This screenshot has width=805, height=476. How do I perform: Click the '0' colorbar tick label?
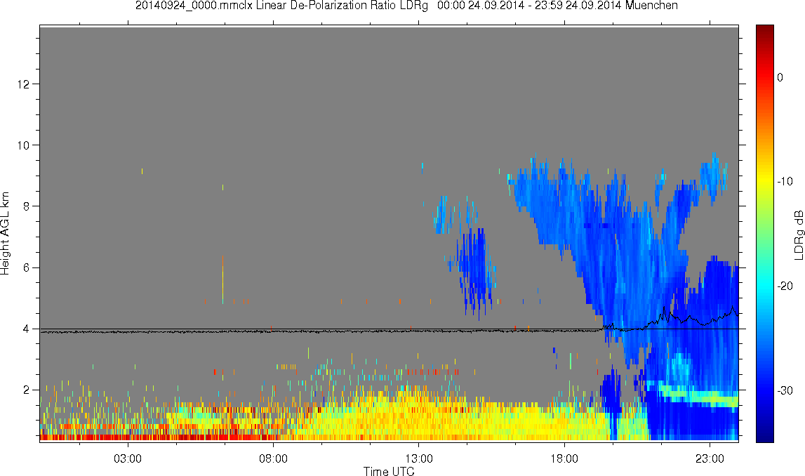[x=780, y=77]
